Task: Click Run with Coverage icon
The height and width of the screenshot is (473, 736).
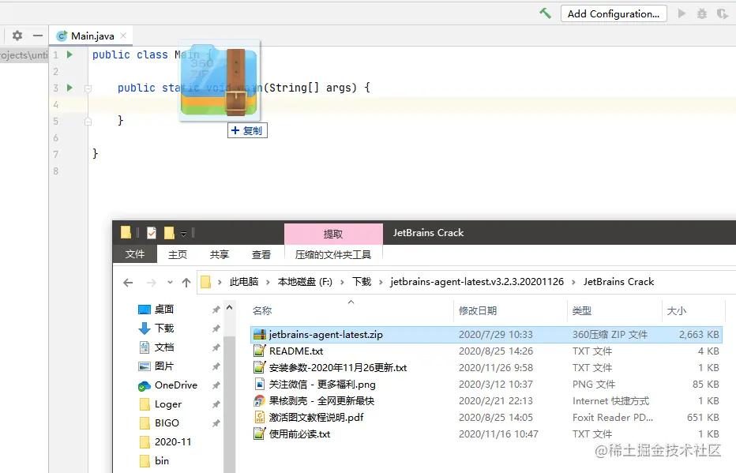Action: 723,13
